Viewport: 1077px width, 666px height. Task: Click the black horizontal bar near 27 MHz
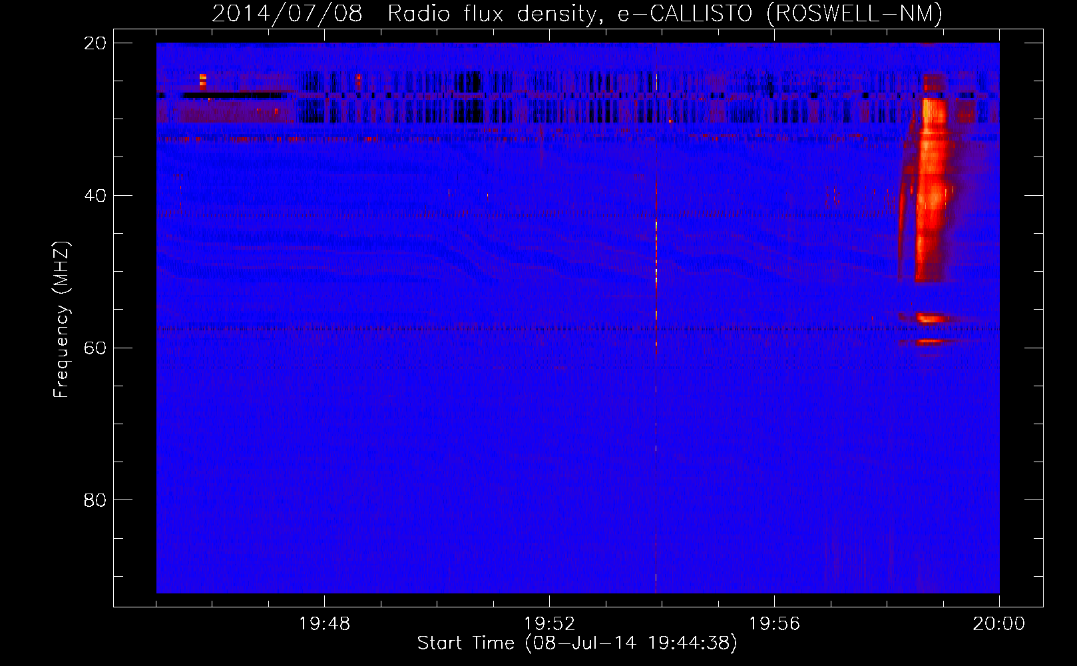(233, 95)
